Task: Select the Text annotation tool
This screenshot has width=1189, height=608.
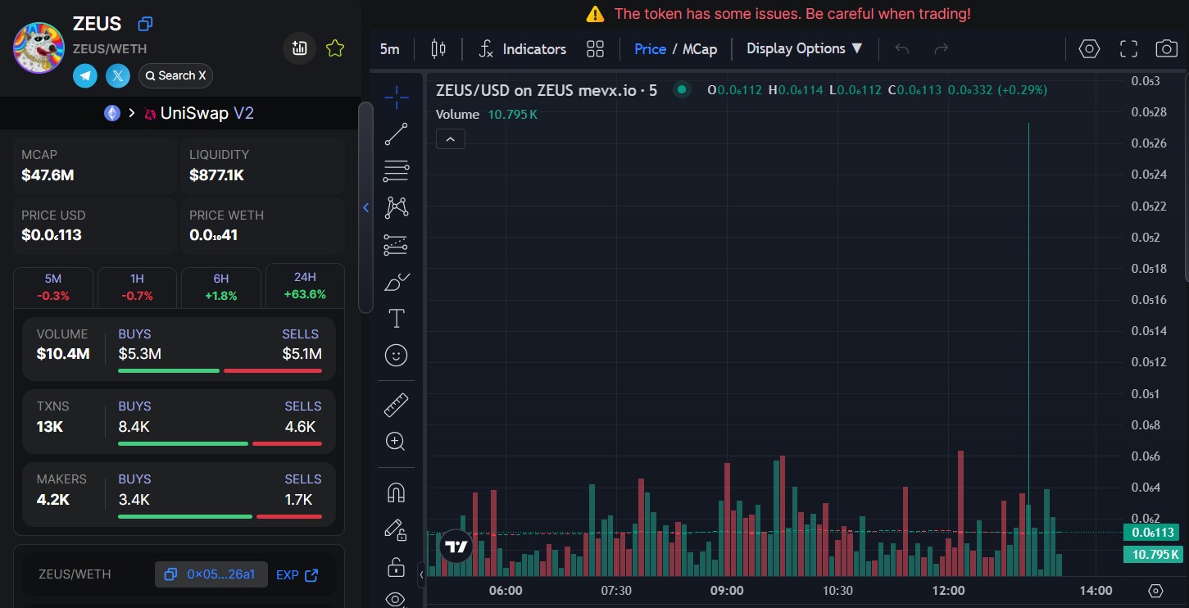Action: tap(396, 318)
